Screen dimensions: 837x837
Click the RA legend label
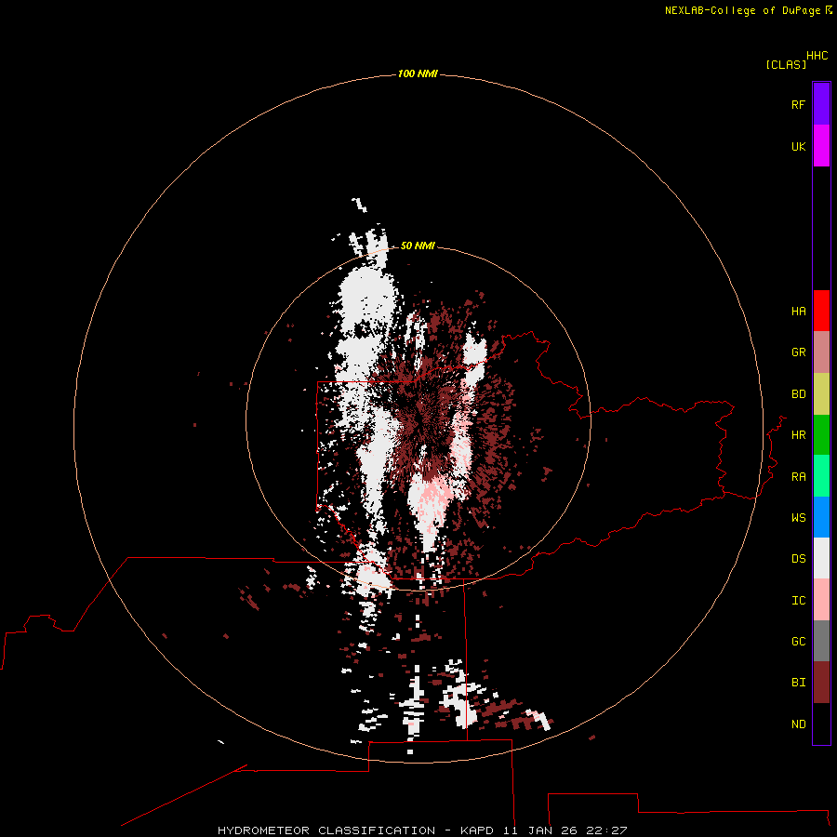click(798, 476)
